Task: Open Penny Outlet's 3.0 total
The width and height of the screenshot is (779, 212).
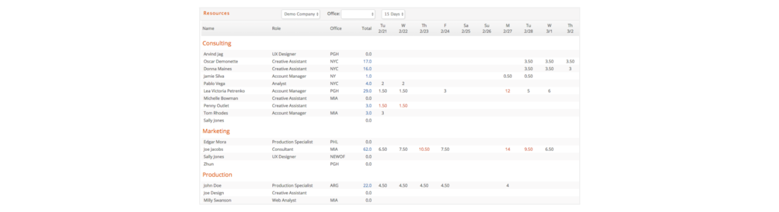Action: pos(368,106)
